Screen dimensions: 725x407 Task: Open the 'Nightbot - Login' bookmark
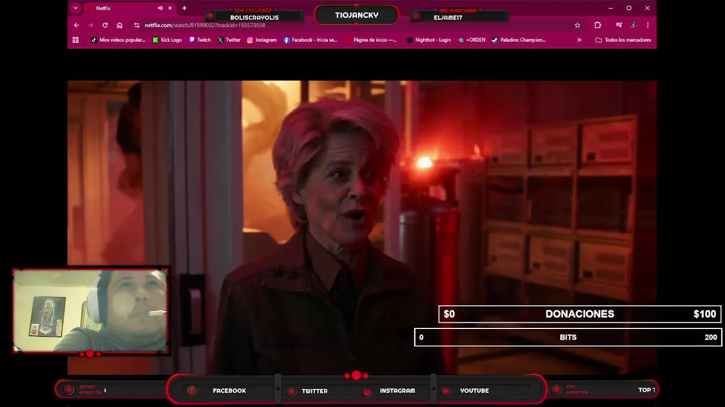429,40
